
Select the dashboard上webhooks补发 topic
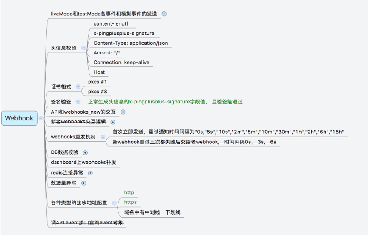[x=83, y=162]
